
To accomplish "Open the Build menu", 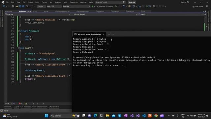I will [x=37, y=2].
